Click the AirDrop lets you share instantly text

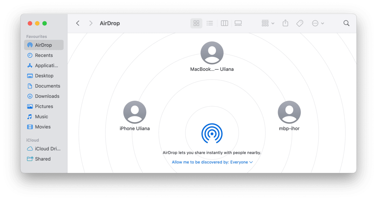coord(212,153)
